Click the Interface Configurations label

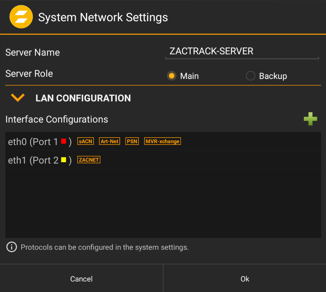click(x=57, y=119)
